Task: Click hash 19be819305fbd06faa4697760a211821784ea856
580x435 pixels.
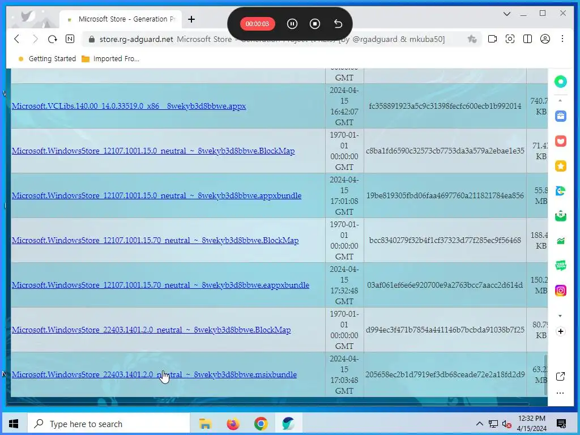Action: [445, 195]
